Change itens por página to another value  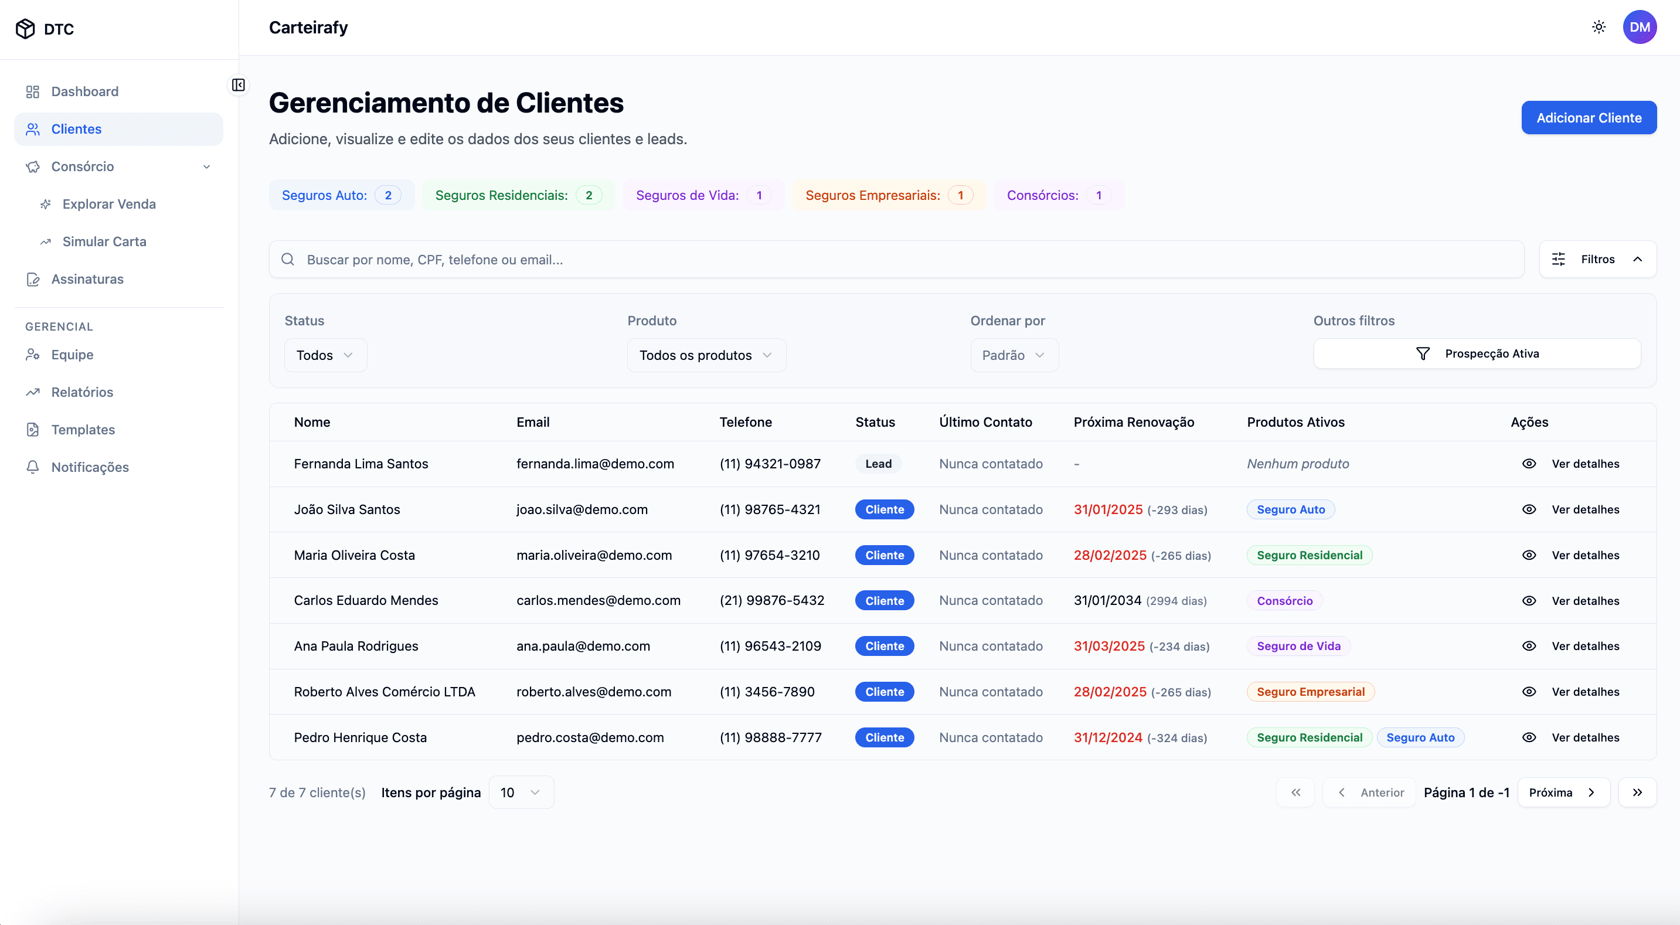[x=520, y=792]
